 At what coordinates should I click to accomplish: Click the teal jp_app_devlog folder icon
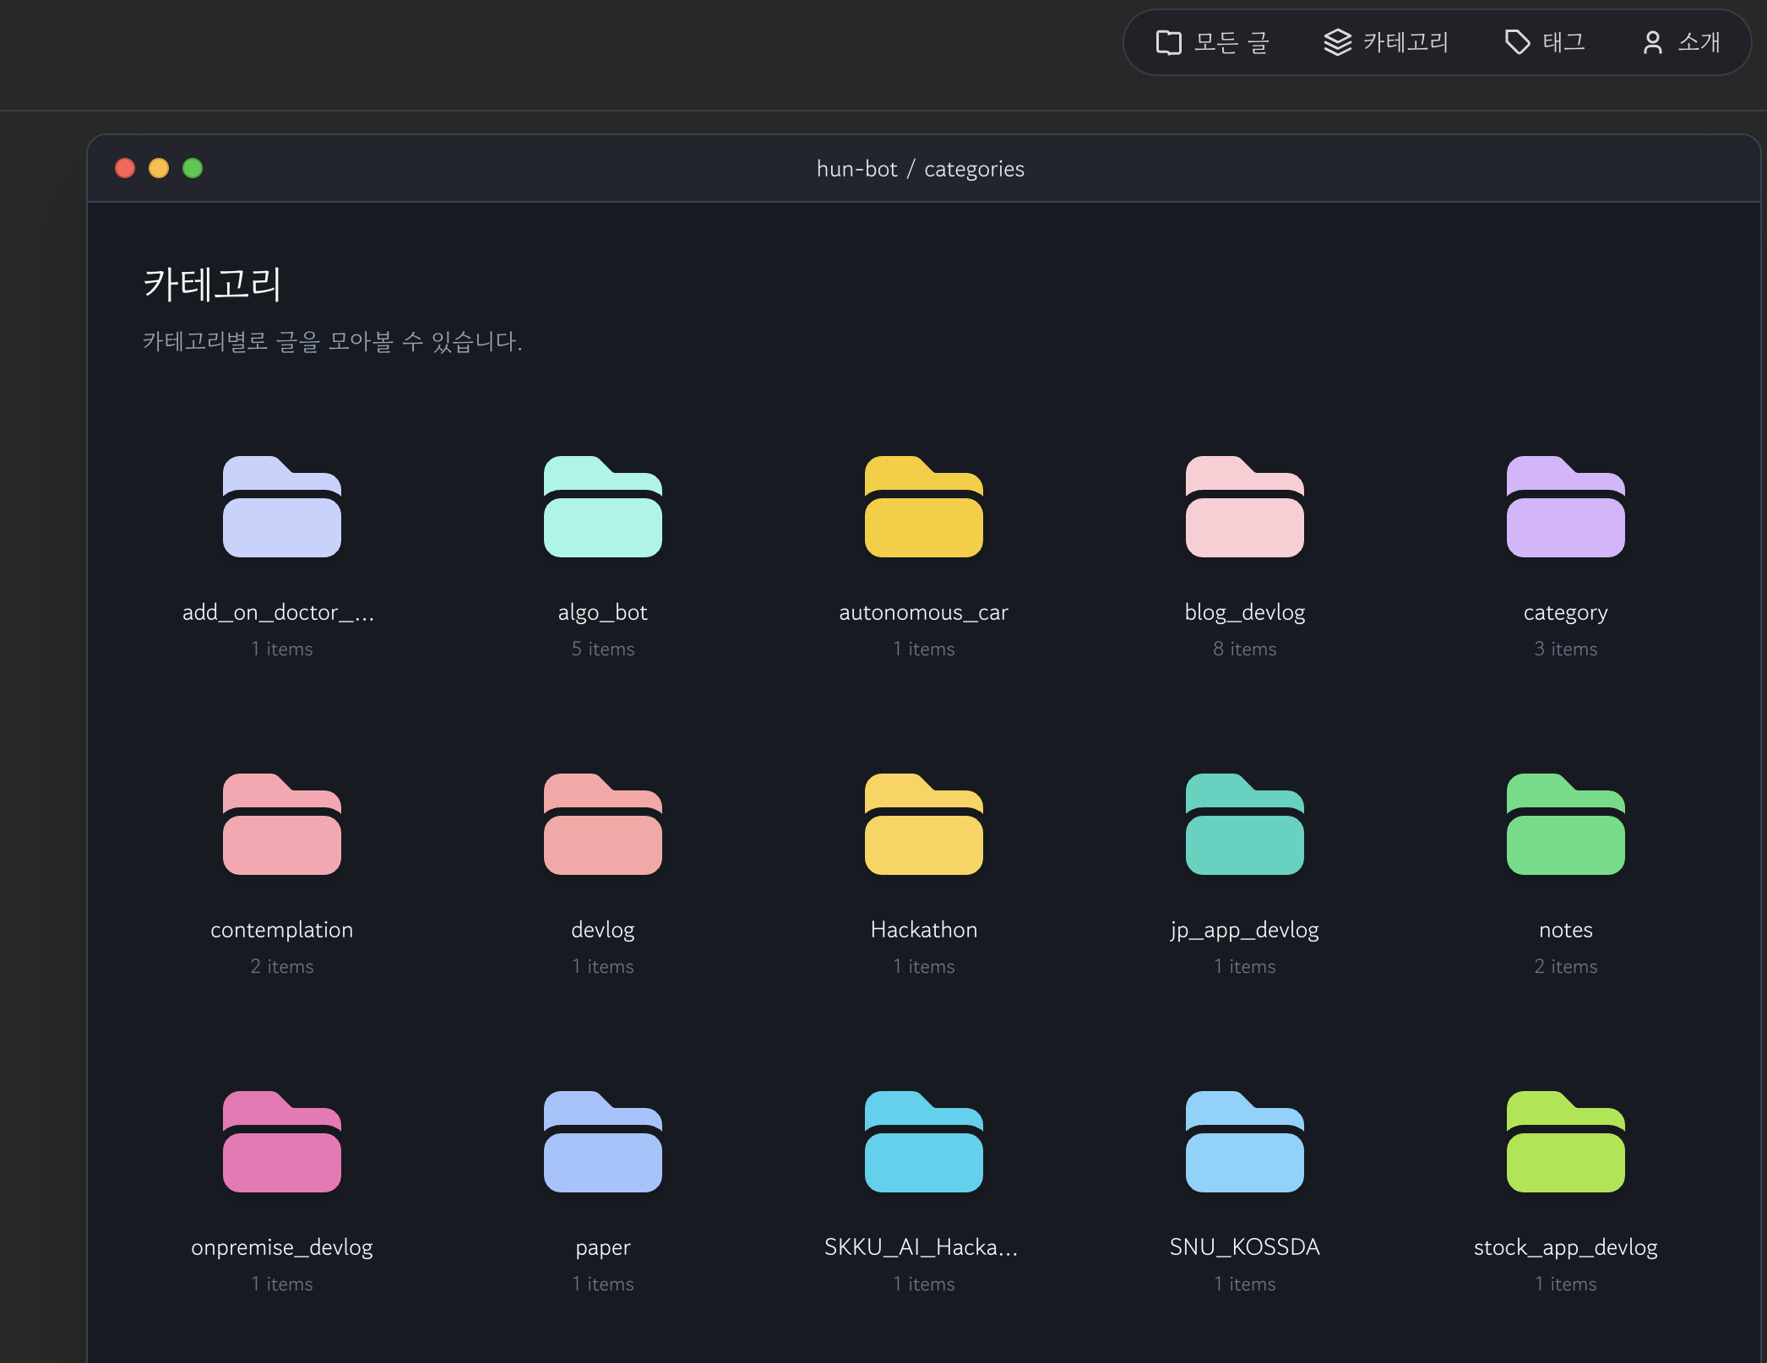(1244, 824)
